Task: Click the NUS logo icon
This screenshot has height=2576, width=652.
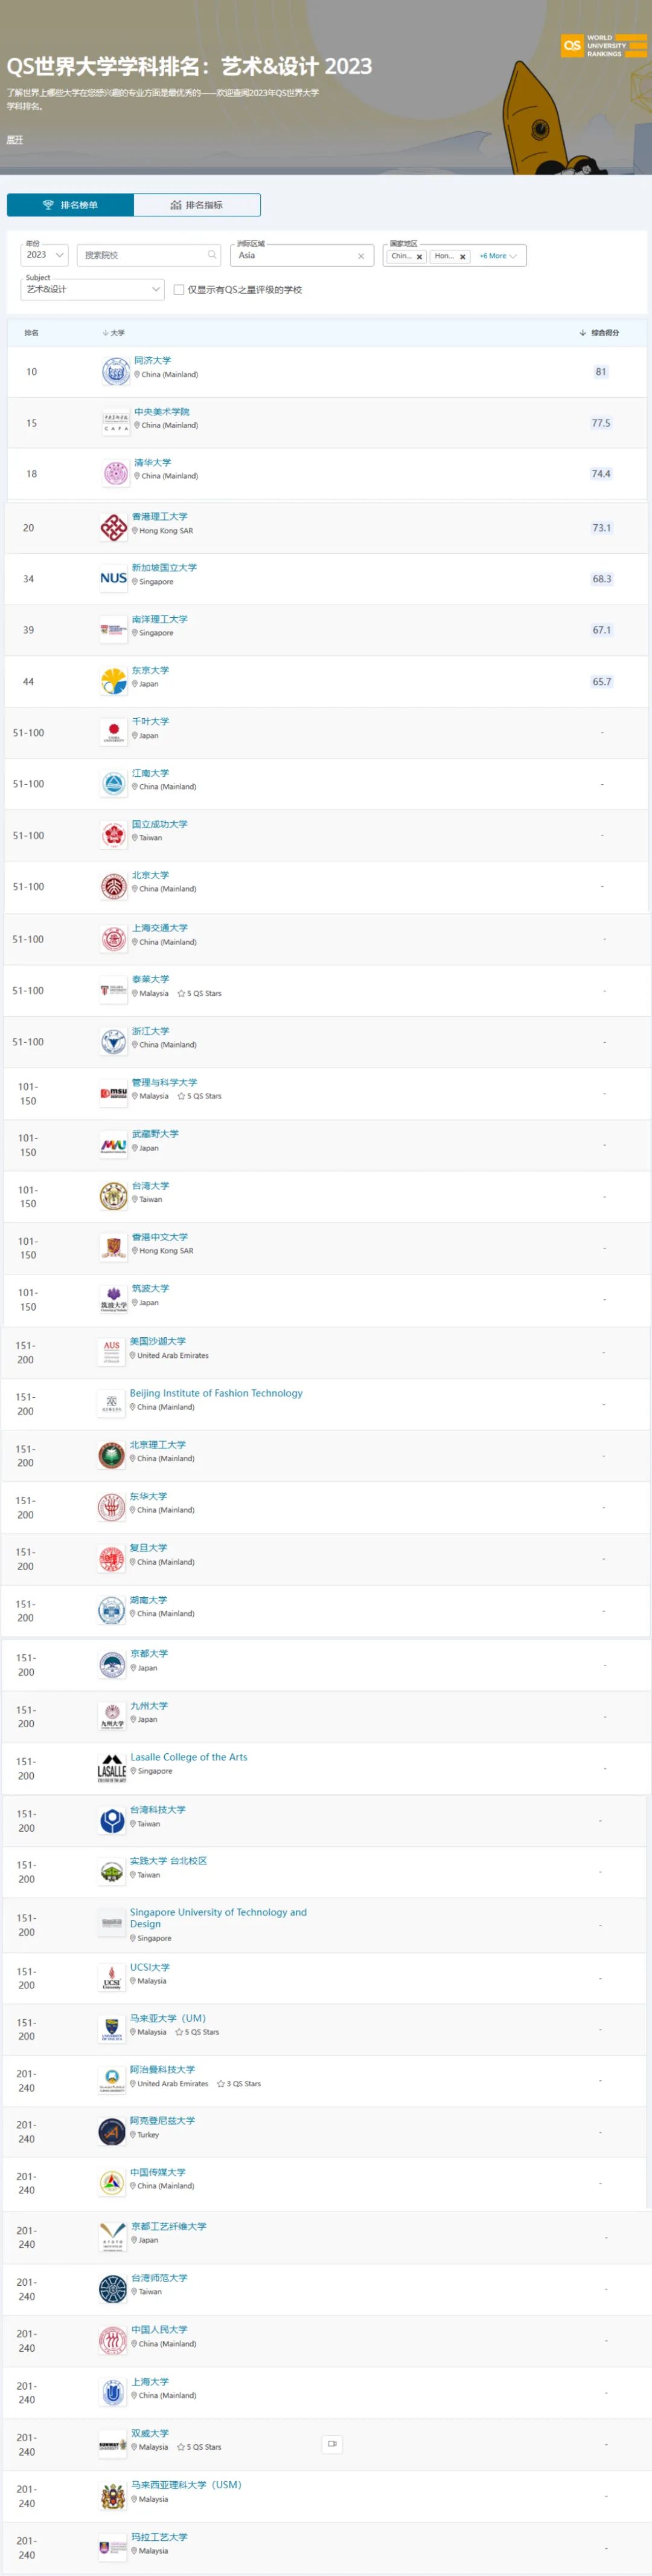Action: coord(113,579)
